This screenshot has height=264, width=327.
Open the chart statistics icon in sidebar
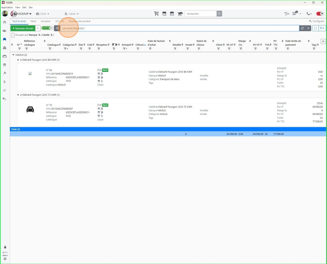(x=5, y=90)
